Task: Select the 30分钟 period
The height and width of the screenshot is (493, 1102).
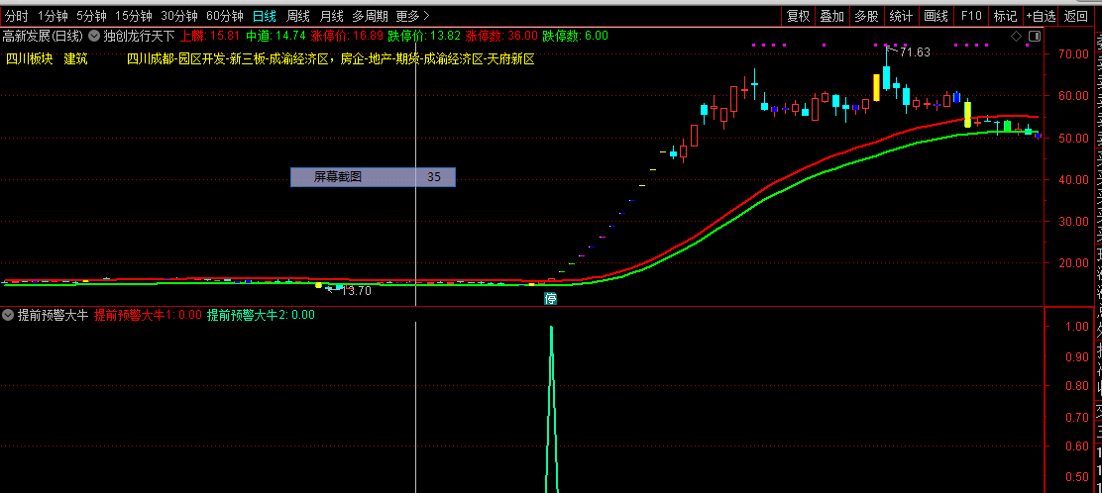Action: coord(179,16)
